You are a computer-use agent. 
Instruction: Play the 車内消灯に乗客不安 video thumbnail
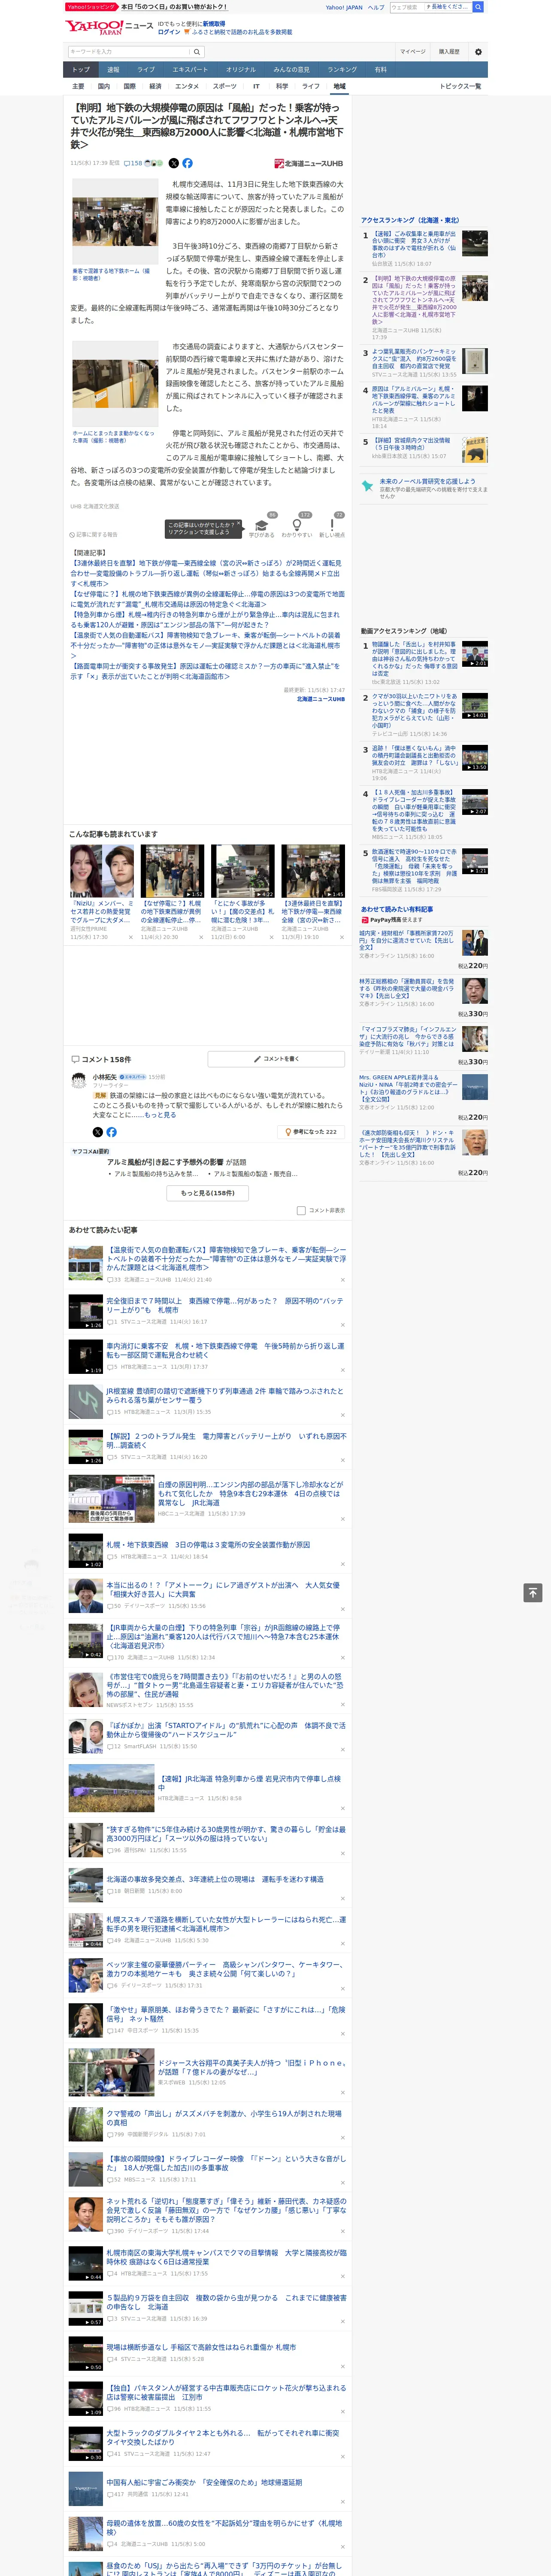coord(86,1357)
